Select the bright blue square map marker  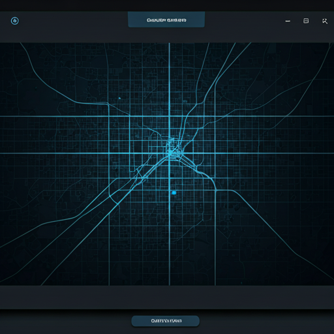(174, 192)
